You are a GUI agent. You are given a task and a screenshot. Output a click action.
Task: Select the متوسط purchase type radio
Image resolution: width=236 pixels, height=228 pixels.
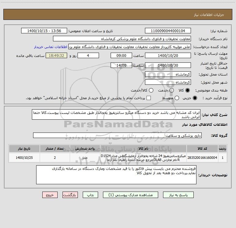pos(177,98)
